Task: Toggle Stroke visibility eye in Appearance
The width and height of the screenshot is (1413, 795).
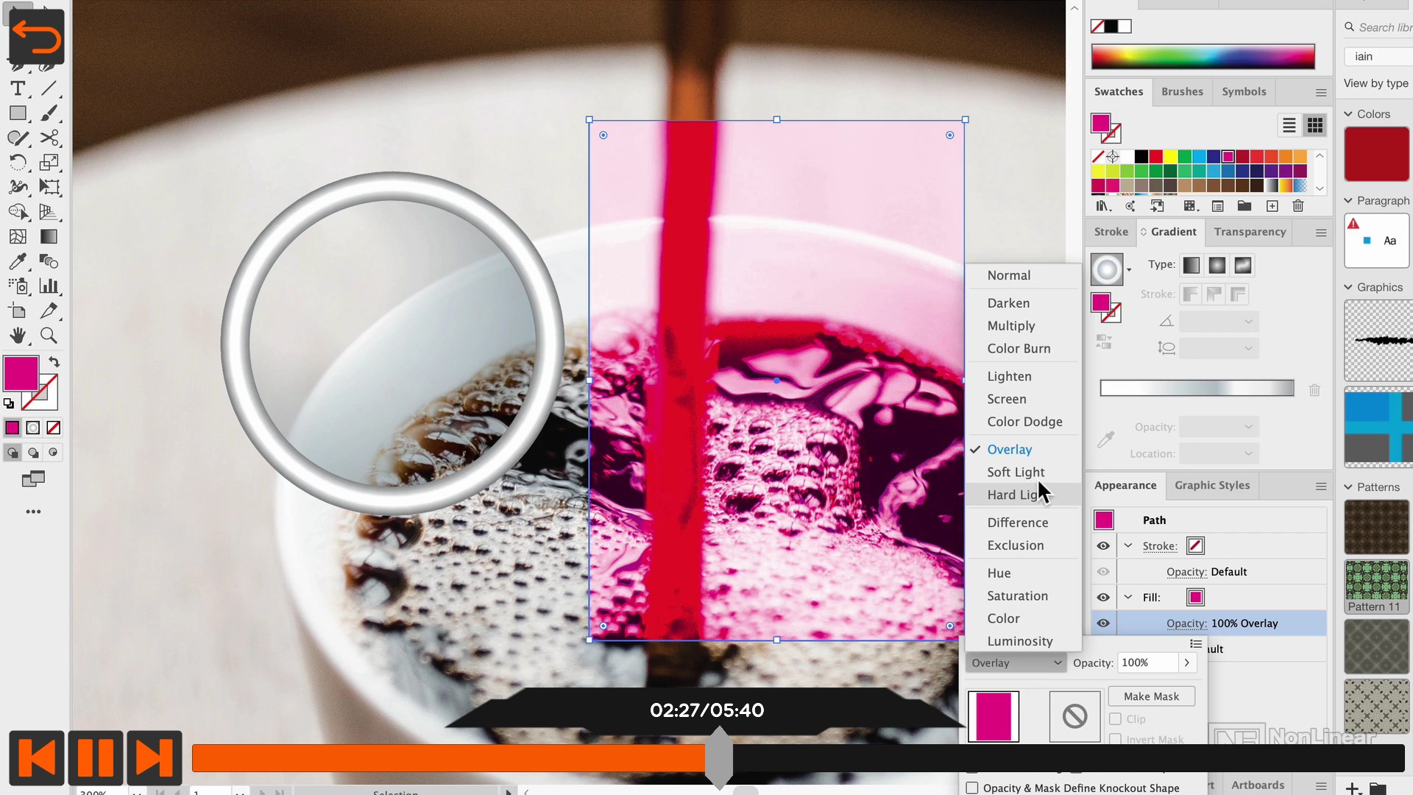Action: coord(1103,546)
